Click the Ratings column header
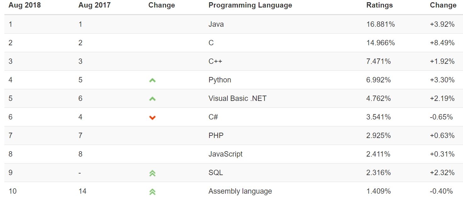The height and width of the screenshot is (199, 463). 380,5
